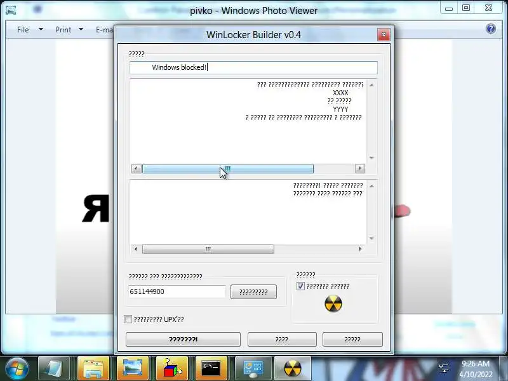Viewport: 508px width, 381px height.
Task: Click the radiation icon in the options group
Action: point(333,304)
